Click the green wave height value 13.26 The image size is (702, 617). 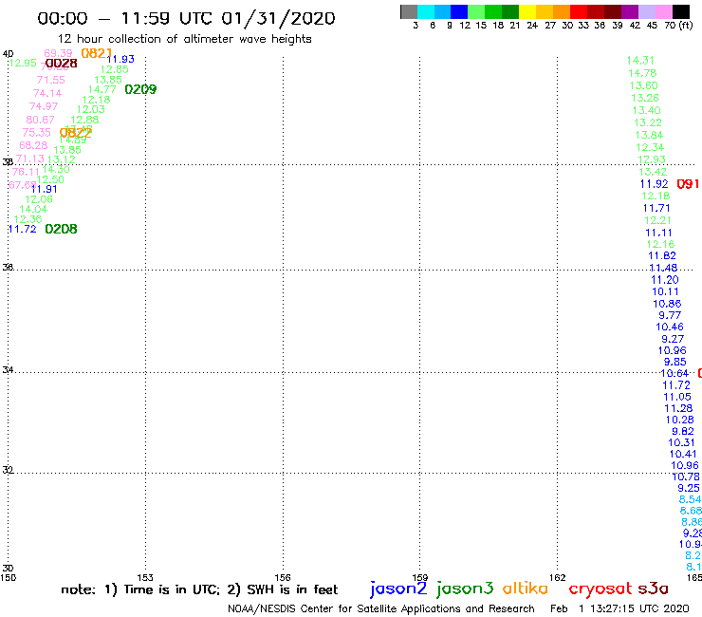click(645, 98)
